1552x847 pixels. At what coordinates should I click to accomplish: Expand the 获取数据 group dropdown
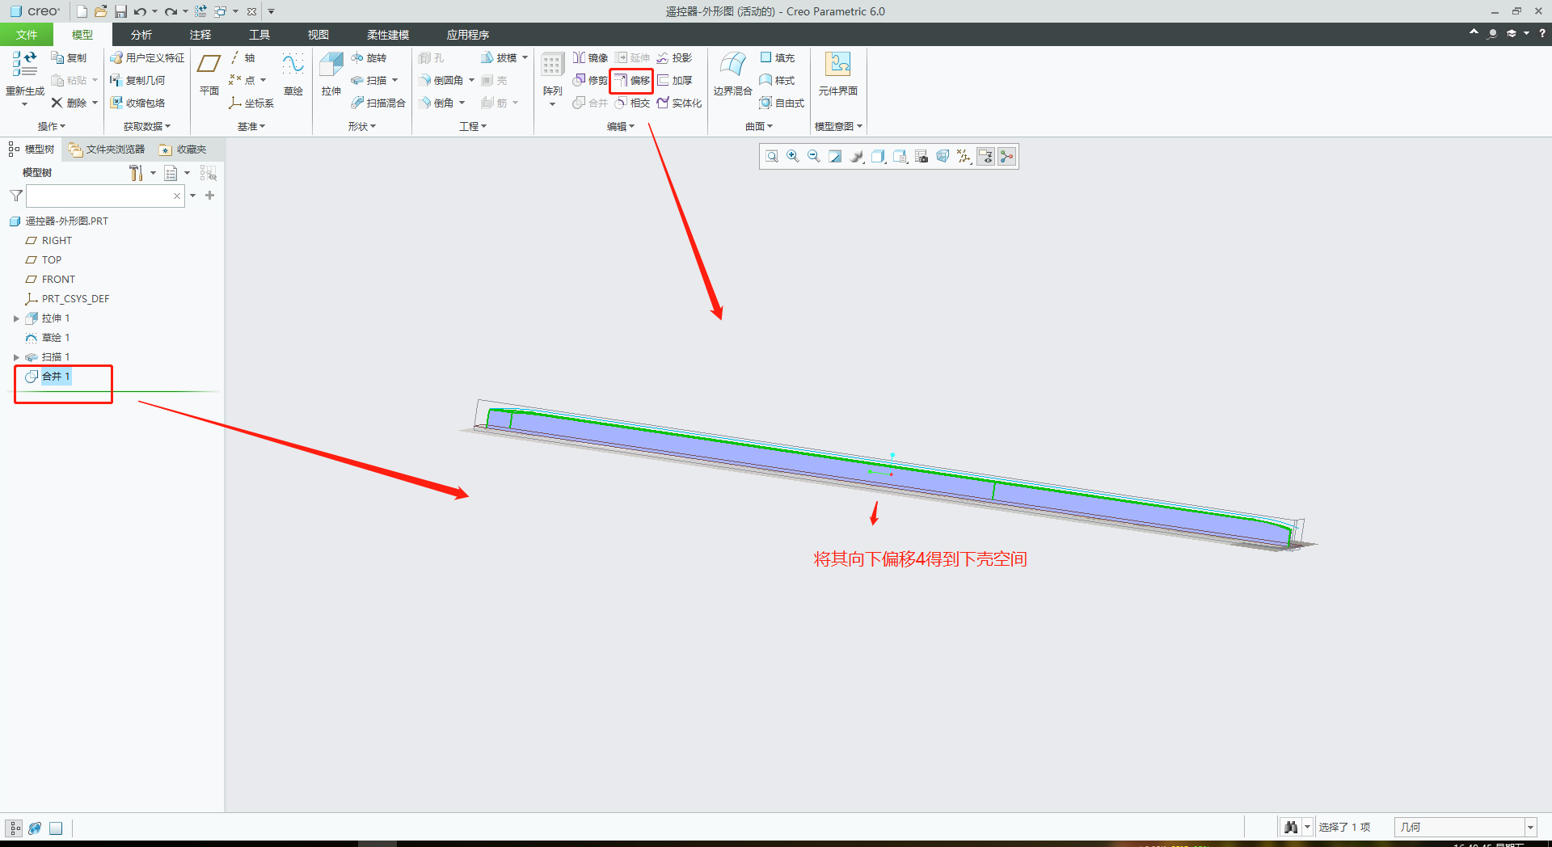pos(147,126)
